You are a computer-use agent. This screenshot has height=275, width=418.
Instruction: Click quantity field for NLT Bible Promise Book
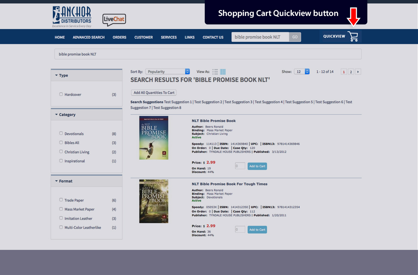240,166
